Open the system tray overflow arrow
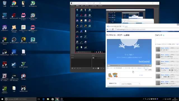The width and height of the screenshot is (179, 101). (x=163, y=99)
